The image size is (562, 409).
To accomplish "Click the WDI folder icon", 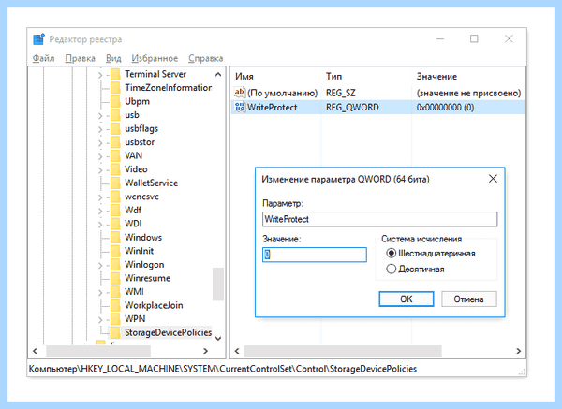I will (x=115, y=224).
